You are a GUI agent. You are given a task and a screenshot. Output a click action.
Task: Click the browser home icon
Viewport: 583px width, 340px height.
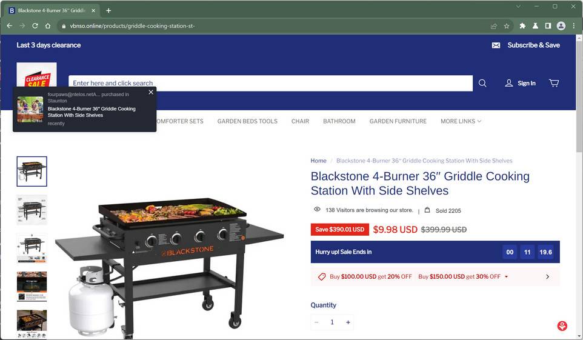pyautogui.click(x=48, y=26)
